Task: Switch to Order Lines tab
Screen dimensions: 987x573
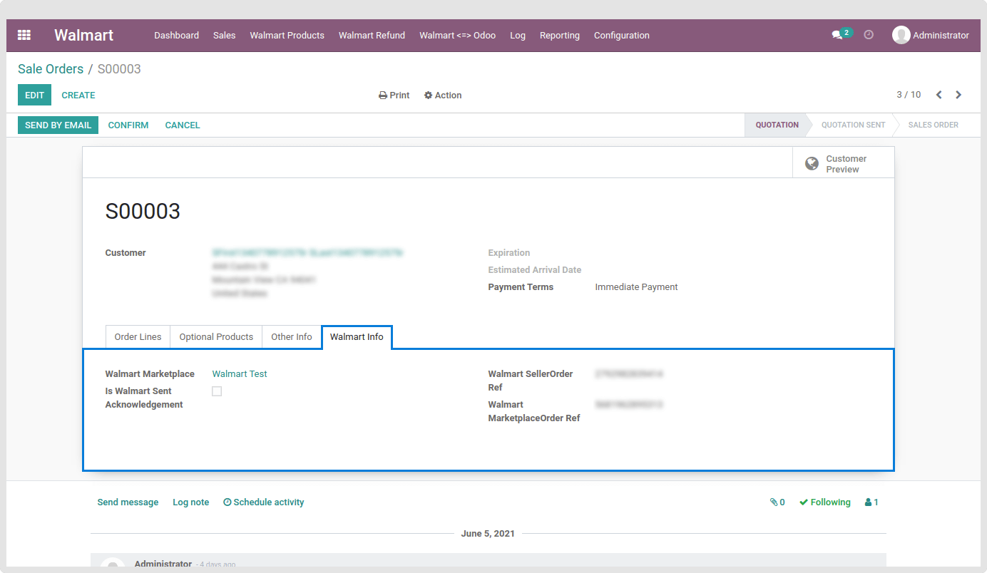Action: (138, 337)
